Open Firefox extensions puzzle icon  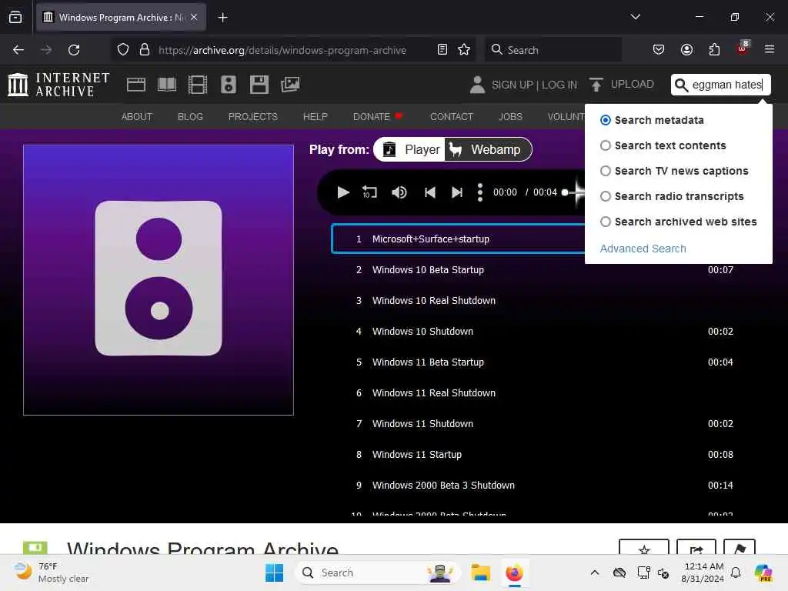pyautogui.click(x=714, y=49)
